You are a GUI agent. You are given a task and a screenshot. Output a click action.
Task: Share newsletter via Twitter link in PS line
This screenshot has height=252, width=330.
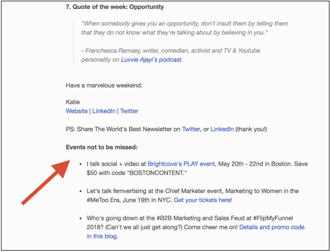tap(191, 129)
